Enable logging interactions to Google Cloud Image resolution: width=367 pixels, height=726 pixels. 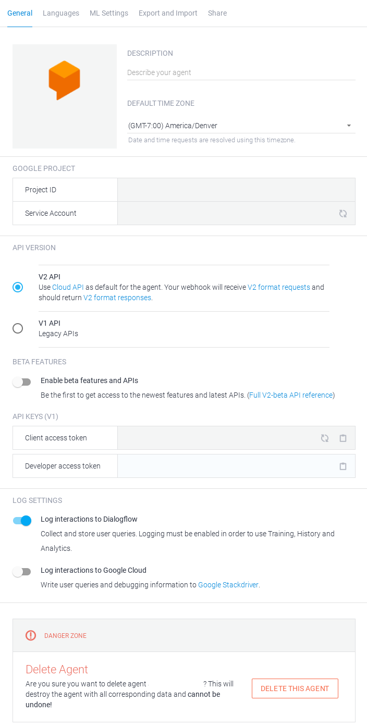click(22, 572)
